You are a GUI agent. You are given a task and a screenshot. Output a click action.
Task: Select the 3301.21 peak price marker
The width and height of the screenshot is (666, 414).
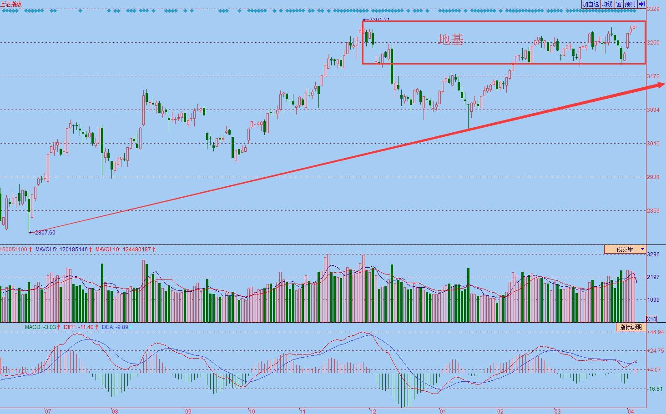(379, 20)
